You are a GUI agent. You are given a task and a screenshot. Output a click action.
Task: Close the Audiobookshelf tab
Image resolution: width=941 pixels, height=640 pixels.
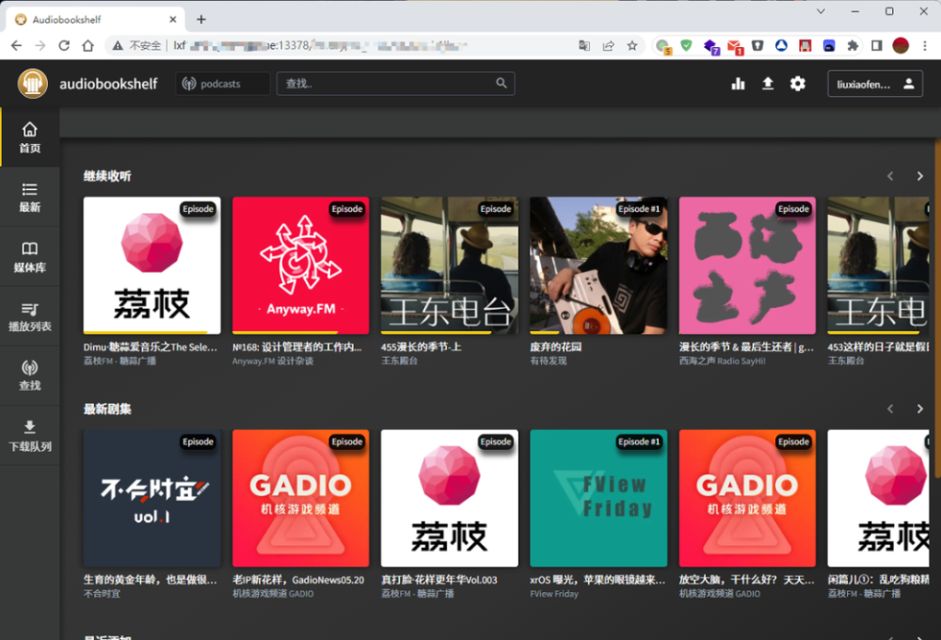click(173, 19)
